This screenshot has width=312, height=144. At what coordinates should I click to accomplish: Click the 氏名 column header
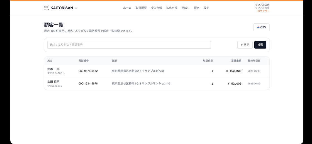50,61
